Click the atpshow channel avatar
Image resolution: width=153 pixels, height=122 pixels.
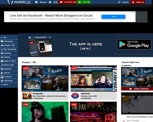[x=75, y=96]
